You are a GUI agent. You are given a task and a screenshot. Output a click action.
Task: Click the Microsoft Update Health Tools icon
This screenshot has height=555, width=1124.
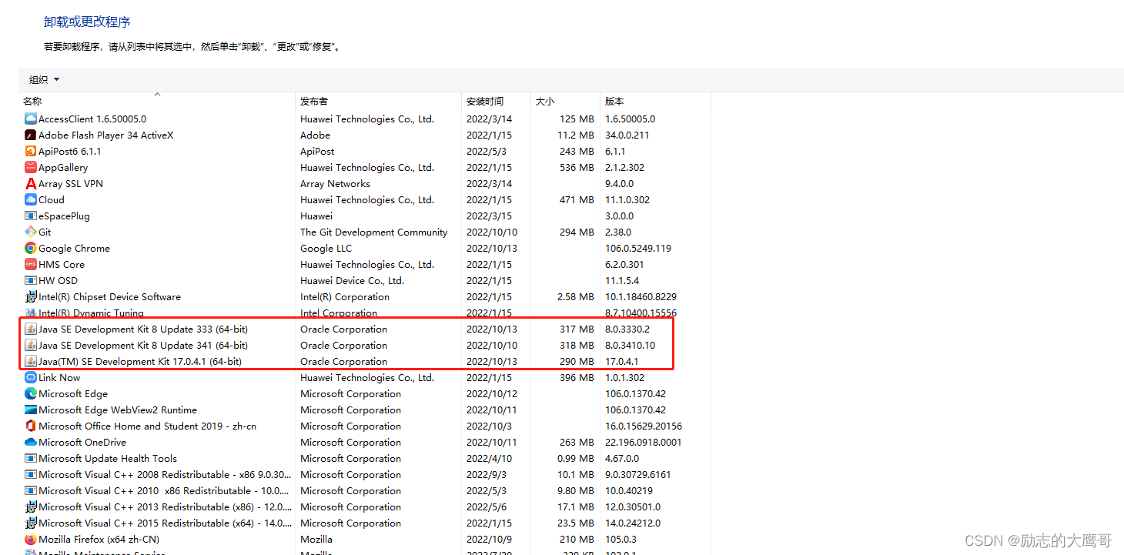click(31, 458)
